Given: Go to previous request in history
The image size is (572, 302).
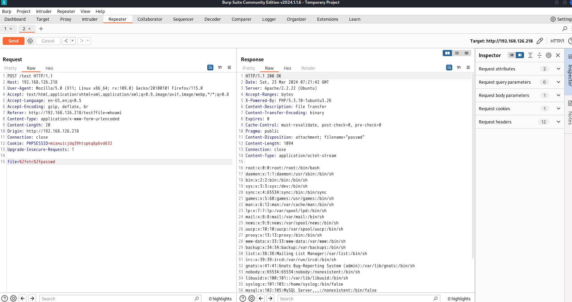Looking at the screenshot, I should pos(66,41).
